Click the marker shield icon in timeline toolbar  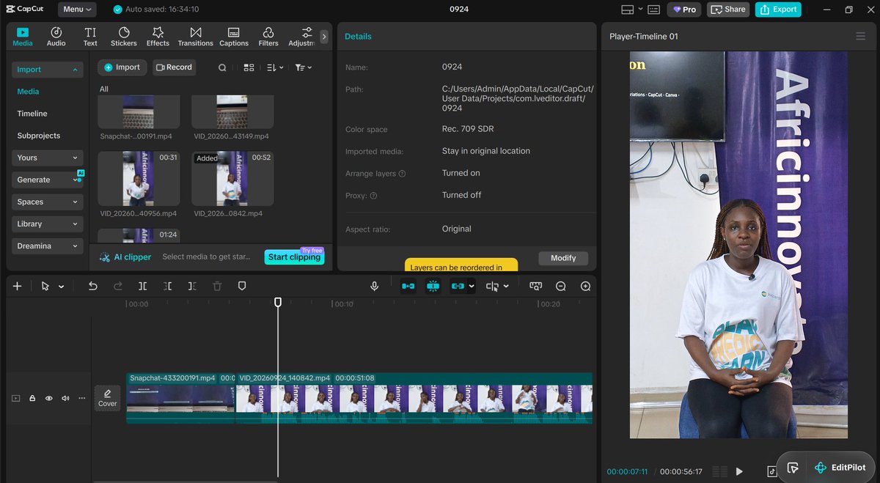242,287
